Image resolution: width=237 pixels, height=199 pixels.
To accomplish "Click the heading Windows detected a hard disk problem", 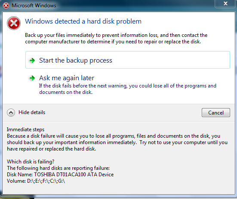I will coord(83,21).
